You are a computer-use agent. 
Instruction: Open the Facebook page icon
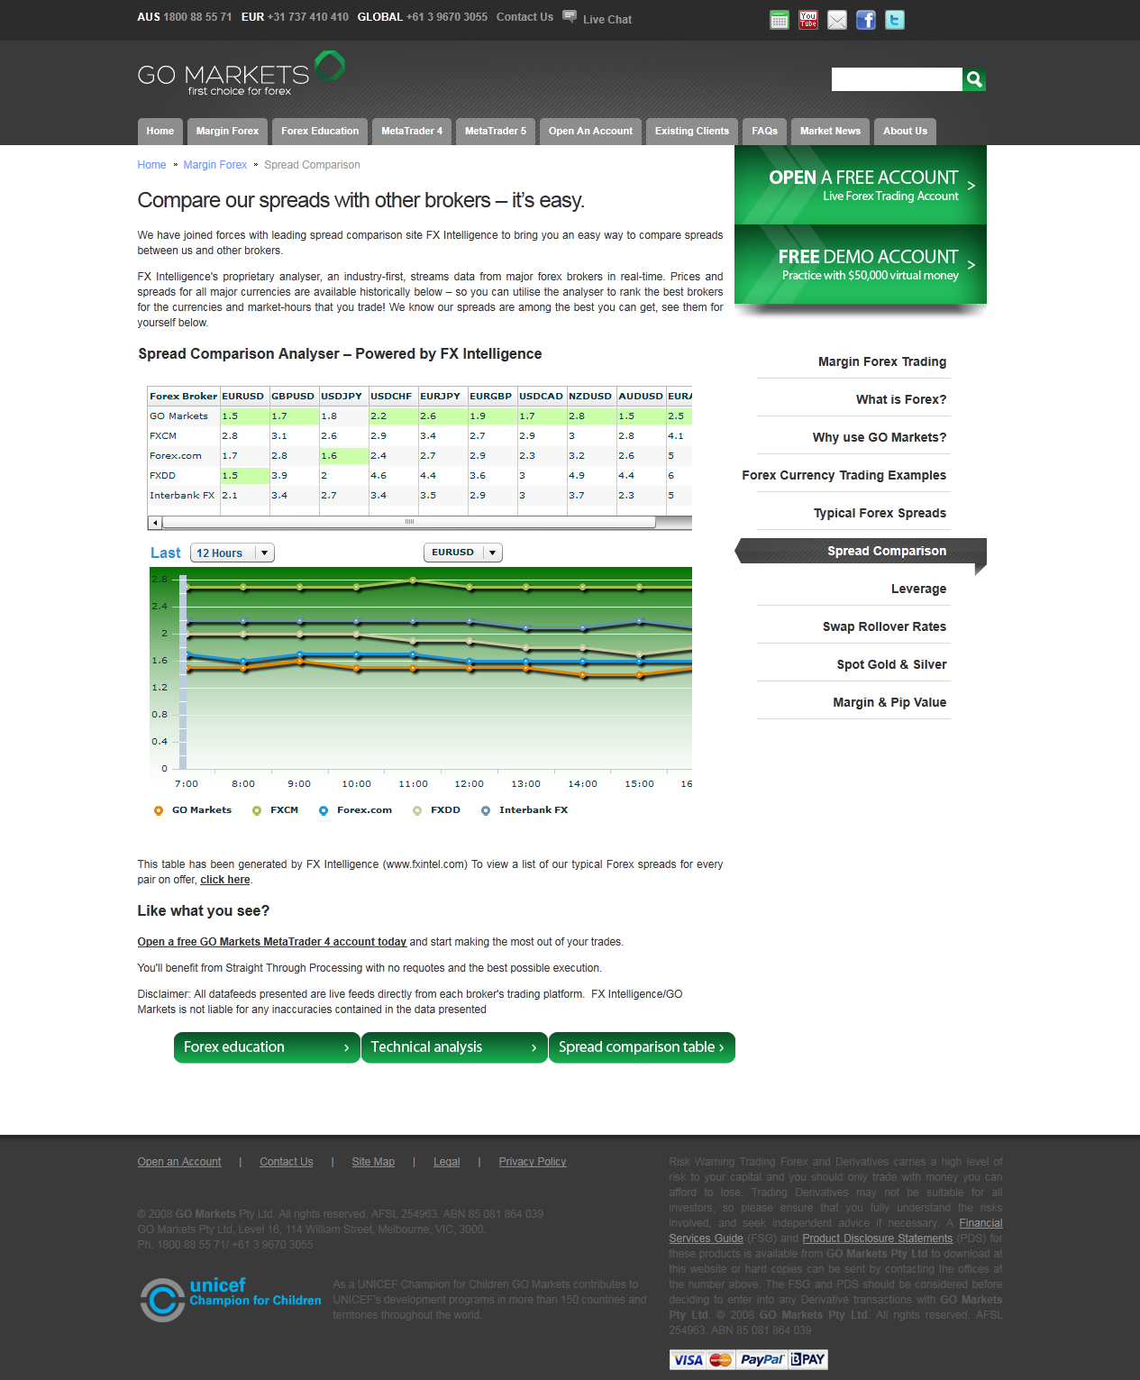tap(866, 20)
